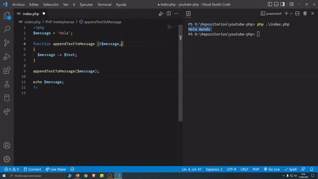Screen dimensions: 318x179
Task: Open UTF-8 encoding selector
Action: click(232, 169)
